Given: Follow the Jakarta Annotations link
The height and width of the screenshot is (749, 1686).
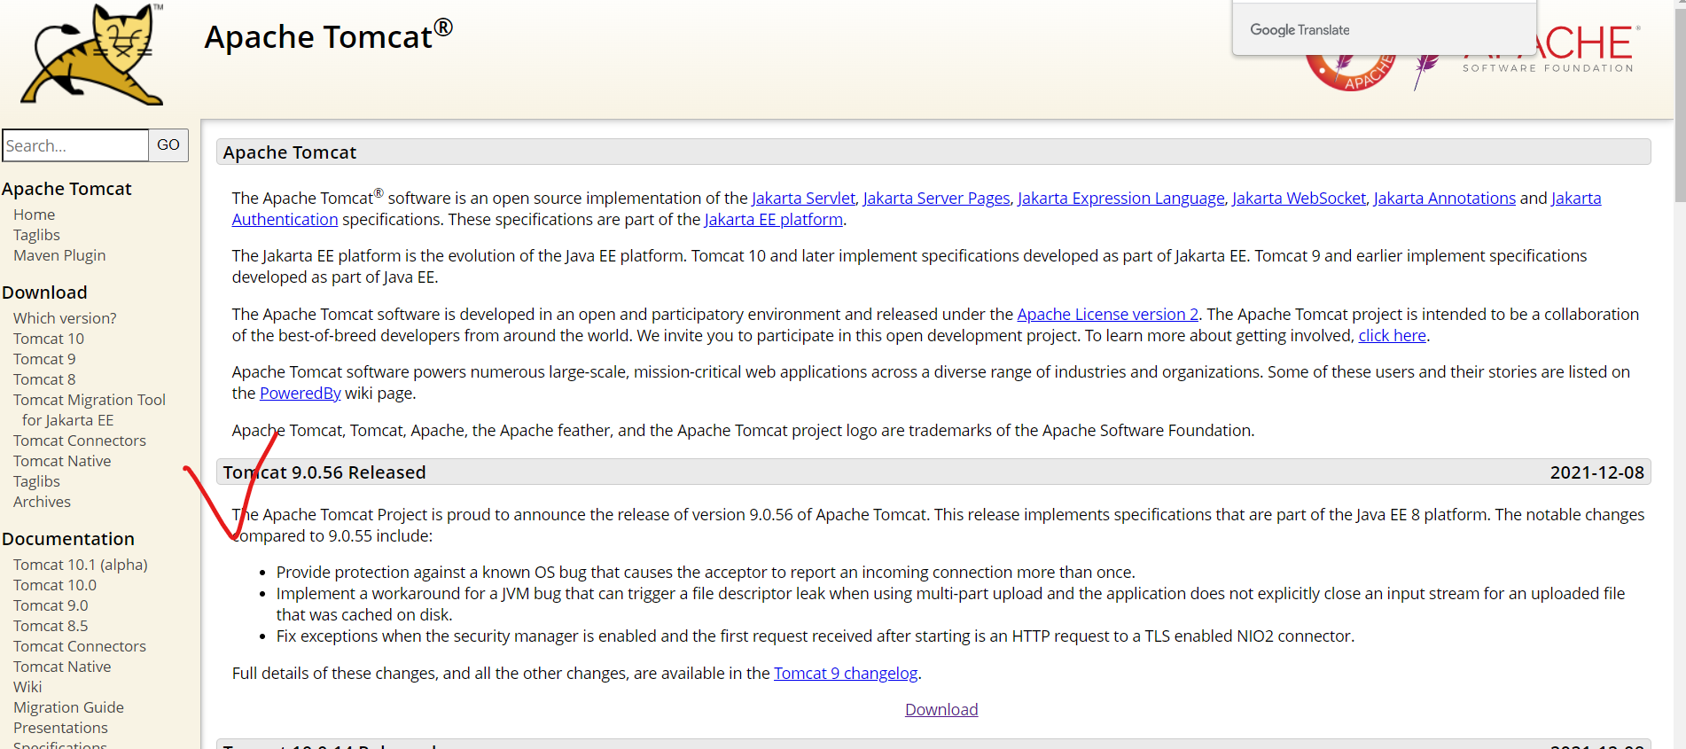Looking at the screenshot, I should tap(1444, 199).
